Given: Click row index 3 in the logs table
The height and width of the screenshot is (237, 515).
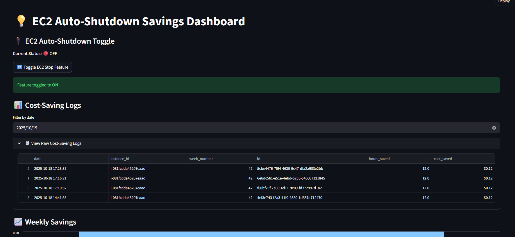Looking at the screenshot, I should pyautogui.click(x=25, y=198).
